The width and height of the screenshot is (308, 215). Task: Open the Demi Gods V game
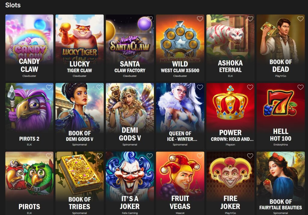130,116
